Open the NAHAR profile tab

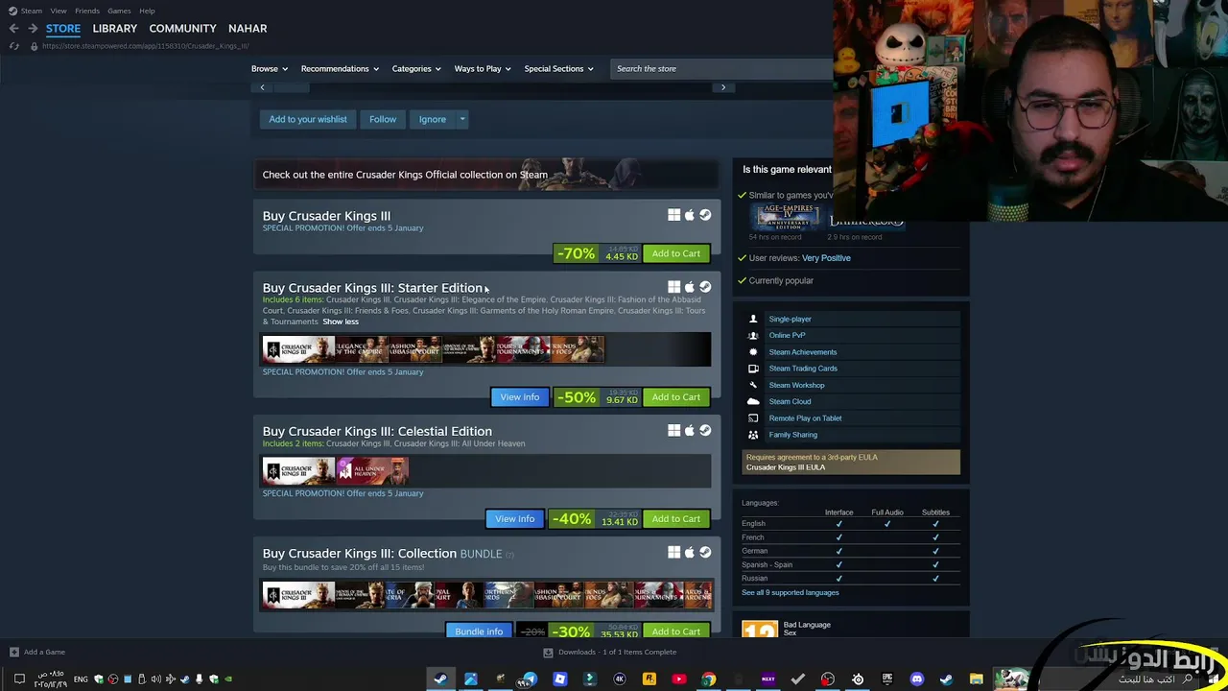[248, 29]
